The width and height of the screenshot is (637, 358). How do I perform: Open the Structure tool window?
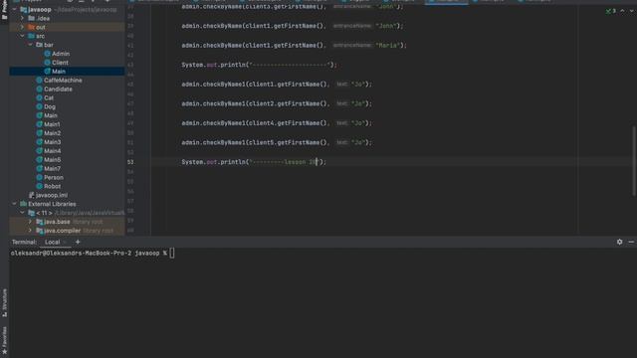point(4,302)
